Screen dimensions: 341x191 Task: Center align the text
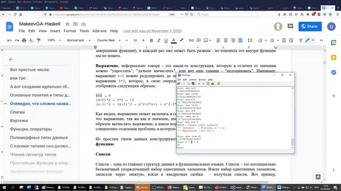tap(226, 40)
